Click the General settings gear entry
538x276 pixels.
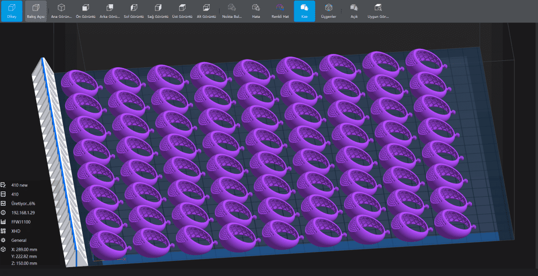pos(19,239)
